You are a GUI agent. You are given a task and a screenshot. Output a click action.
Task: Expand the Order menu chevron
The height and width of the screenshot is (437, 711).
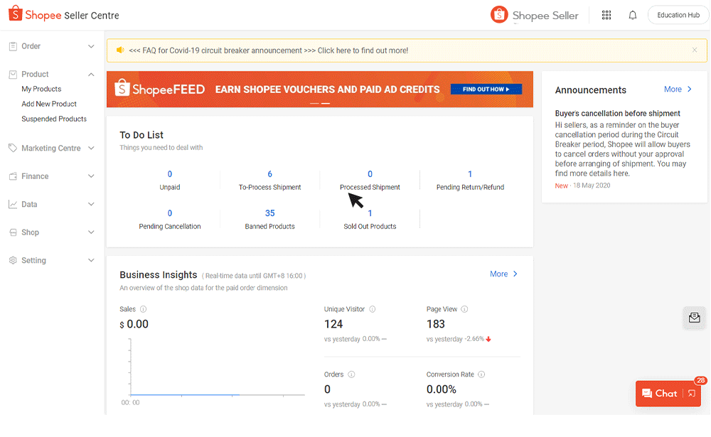click(x=91, y=46)
